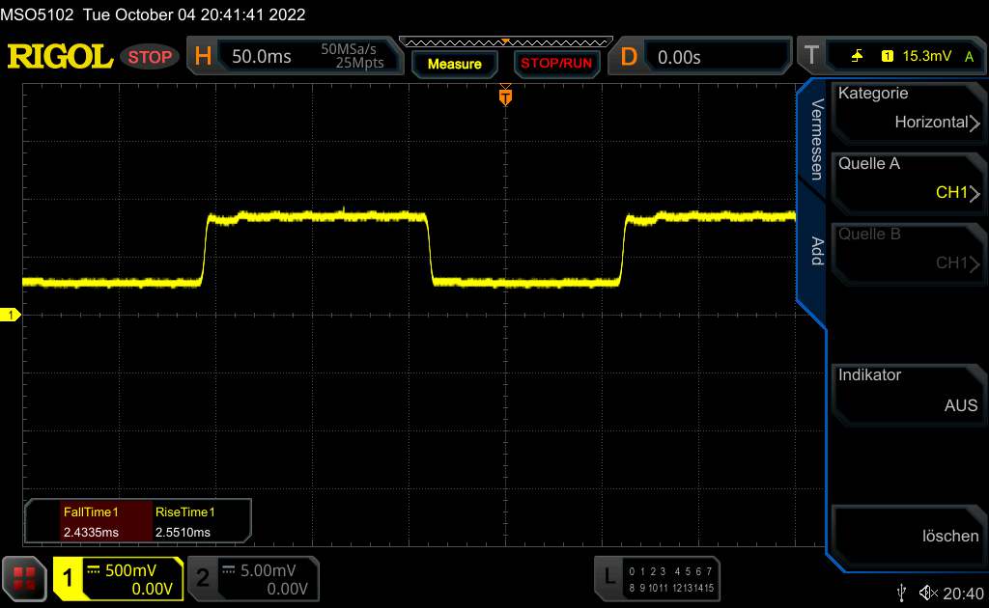Click the USB status icon
The height and width of the screenshot is (608, 989).
pos(901,592)
